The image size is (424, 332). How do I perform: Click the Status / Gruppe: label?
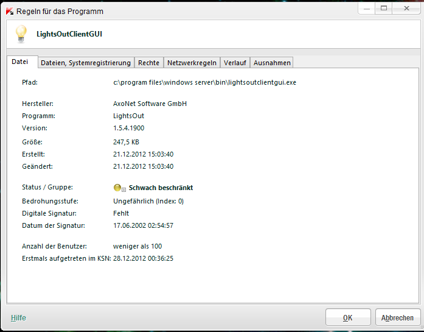pyautogui.click(x=47, y=188)
